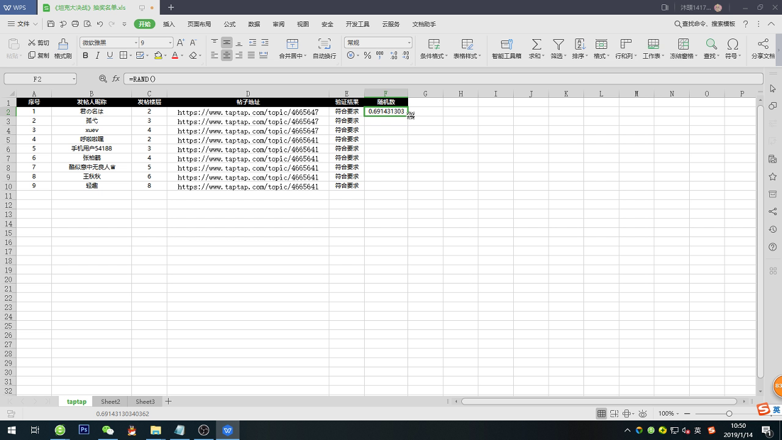Open the font name dropdown 微软雅黑

click(x=136, y=43)
